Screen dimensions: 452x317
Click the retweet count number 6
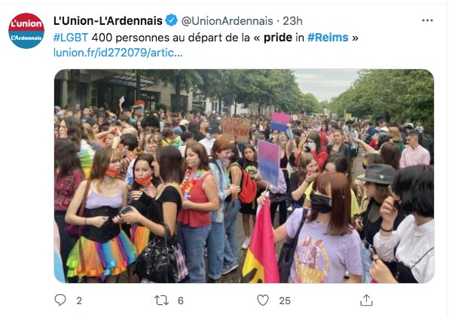[x=181, y=301]
